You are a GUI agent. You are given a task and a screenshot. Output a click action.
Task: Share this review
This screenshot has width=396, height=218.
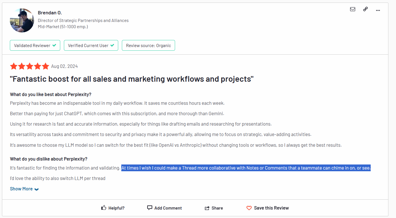pyautogui.click(x=214, y=208)
